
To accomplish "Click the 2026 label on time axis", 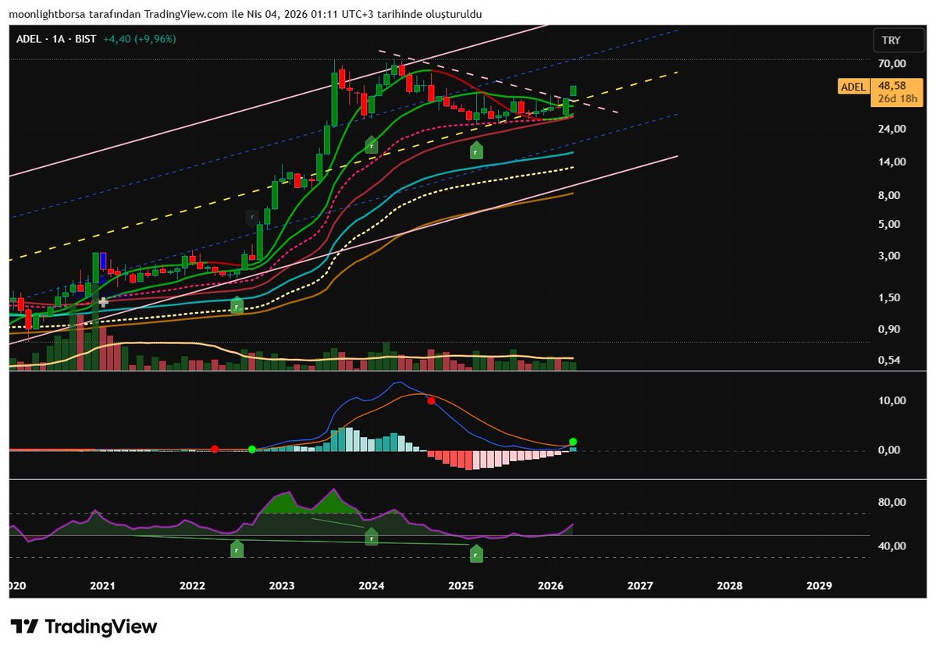I will [550, 586].
